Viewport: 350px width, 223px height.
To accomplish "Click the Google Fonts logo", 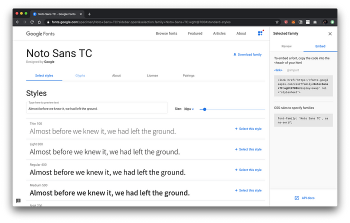I will click(40, 33).
